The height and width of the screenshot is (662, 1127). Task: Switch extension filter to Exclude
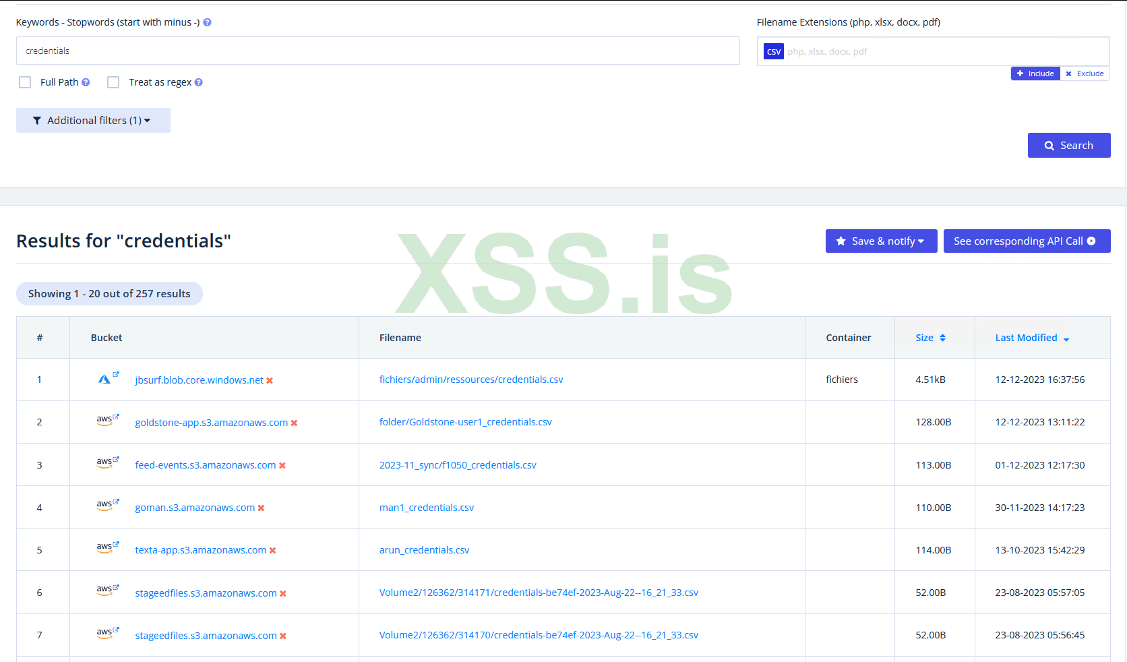tap(1085, 73)
